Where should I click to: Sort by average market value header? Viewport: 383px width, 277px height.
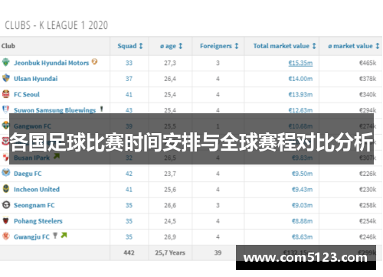(x=354, y=46)
